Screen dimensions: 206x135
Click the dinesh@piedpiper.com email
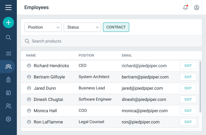coord(144,99)
